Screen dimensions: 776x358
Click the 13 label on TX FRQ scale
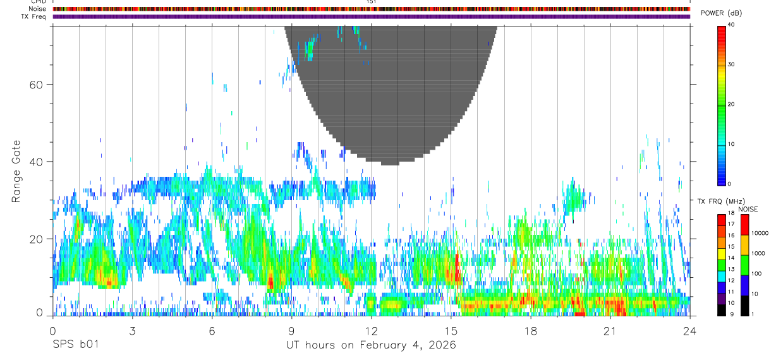pos(731,269)
